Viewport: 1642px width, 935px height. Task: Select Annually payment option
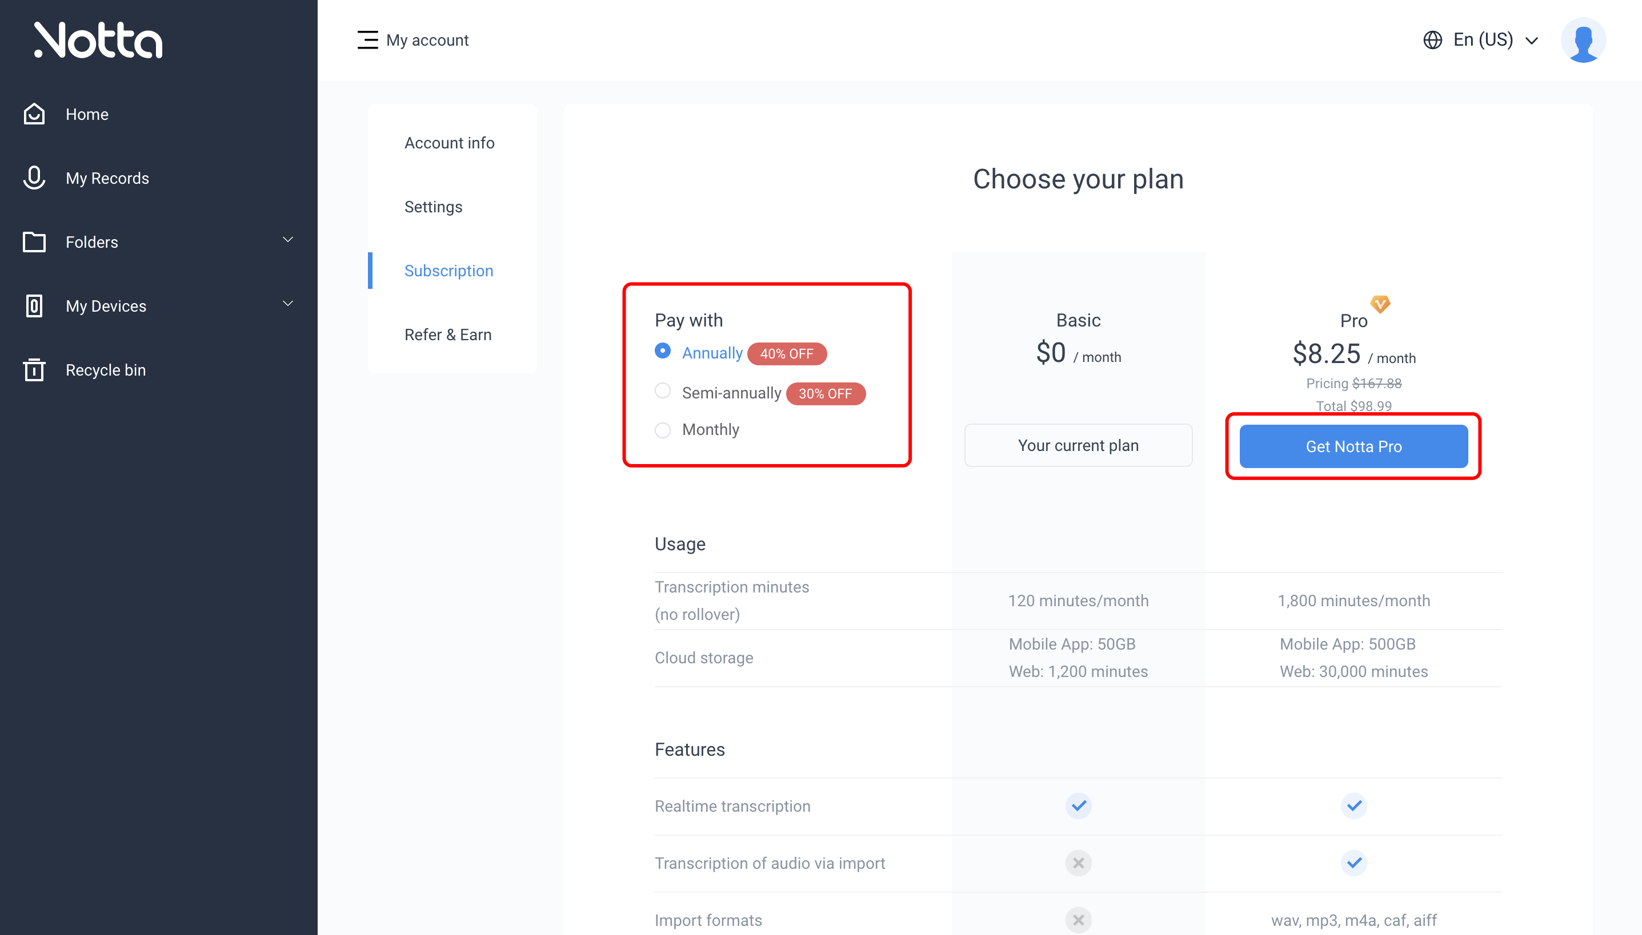click(x=663, y=350)
